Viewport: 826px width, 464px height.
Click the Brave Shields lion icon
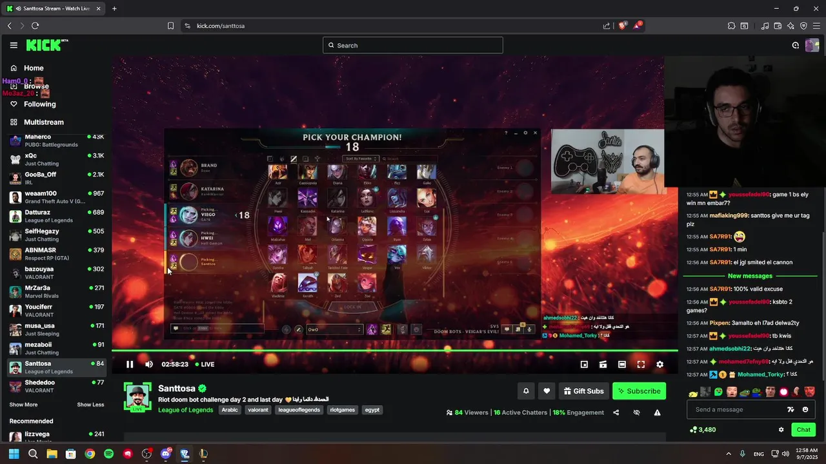[x=623, y=26]
